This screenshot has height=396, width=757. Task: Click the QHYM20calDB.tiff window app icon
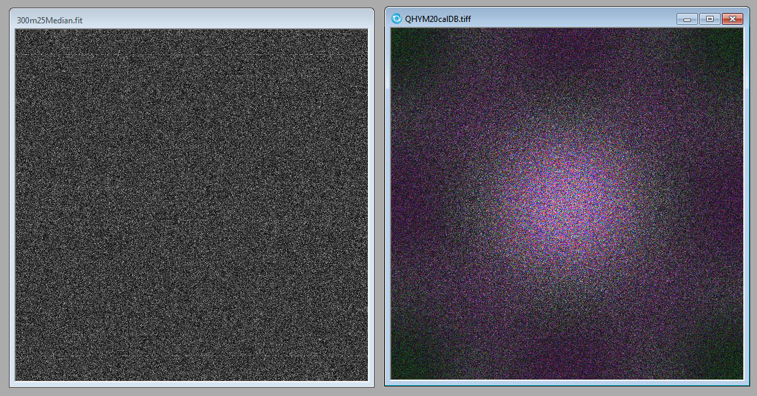396,19
